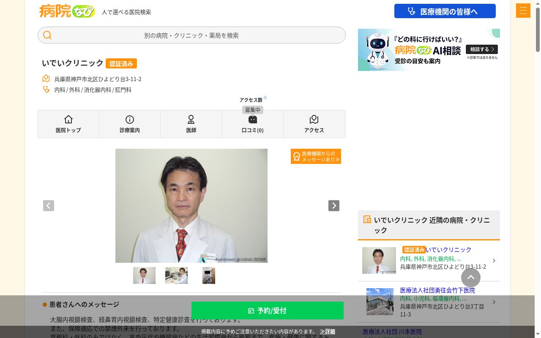Click the アクセス数 asterisk note
The image size is (541, 338).
tap(265, 98)
